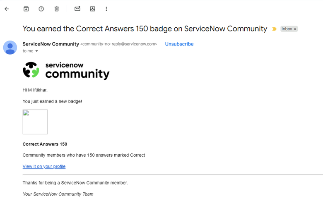Click the Inbox label tag
This screenshot has height=201, width=323.
point(287,29)
